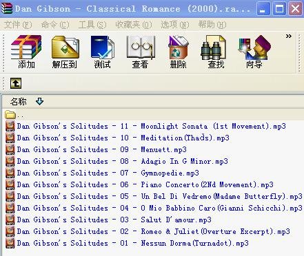Screen dimensions: 304x256
Task: Click the WinRAR books icon in title bar
Action: click(x=7, y=9)
